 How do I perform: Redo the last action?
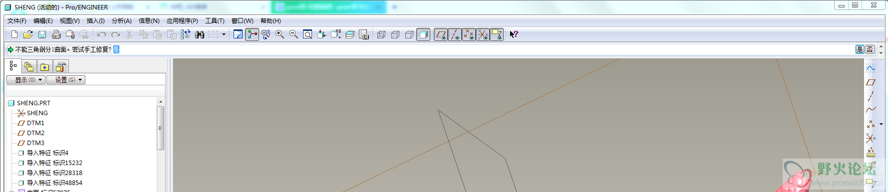(116, 34)
